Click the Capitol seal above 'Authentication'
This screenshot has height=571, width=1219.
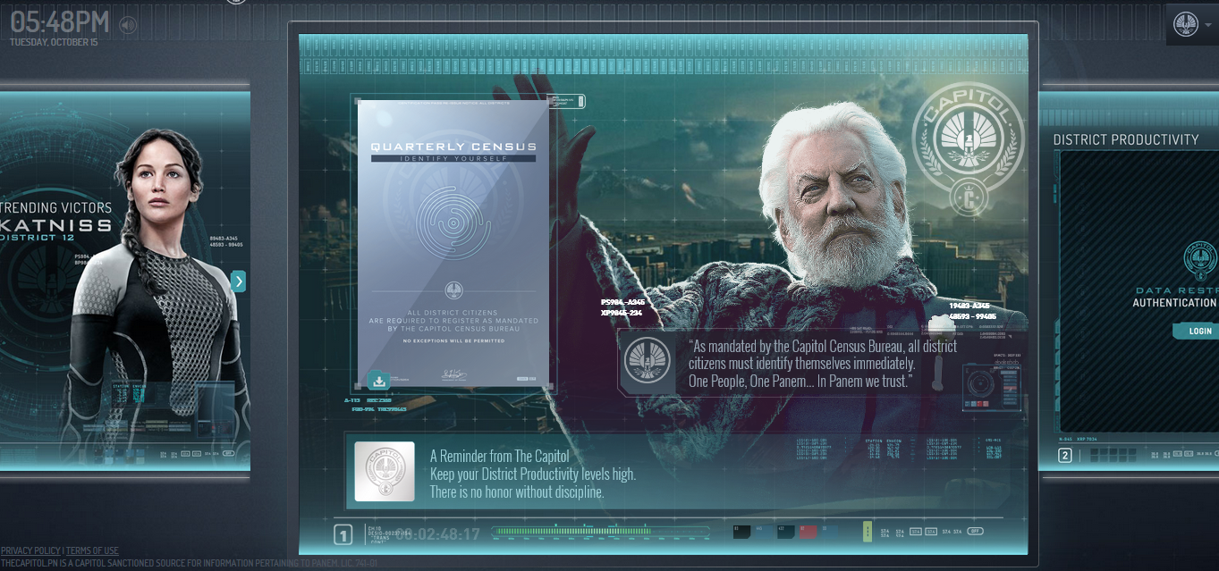tap(1199, 258)
